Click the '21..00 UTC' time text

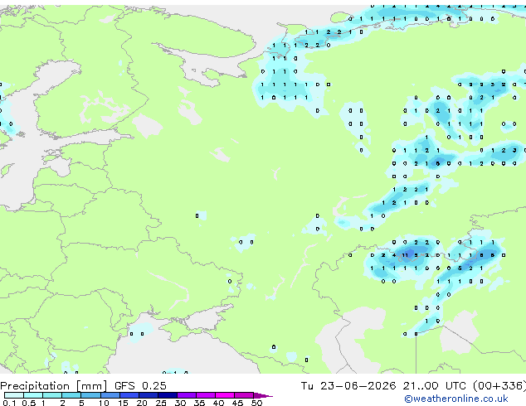pos(435,386)
